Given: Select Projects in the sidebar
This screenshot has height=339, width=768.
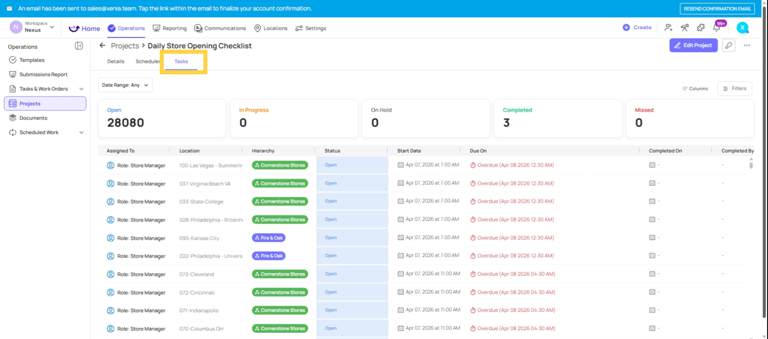Looking at the screenshot, I should 45,104.
